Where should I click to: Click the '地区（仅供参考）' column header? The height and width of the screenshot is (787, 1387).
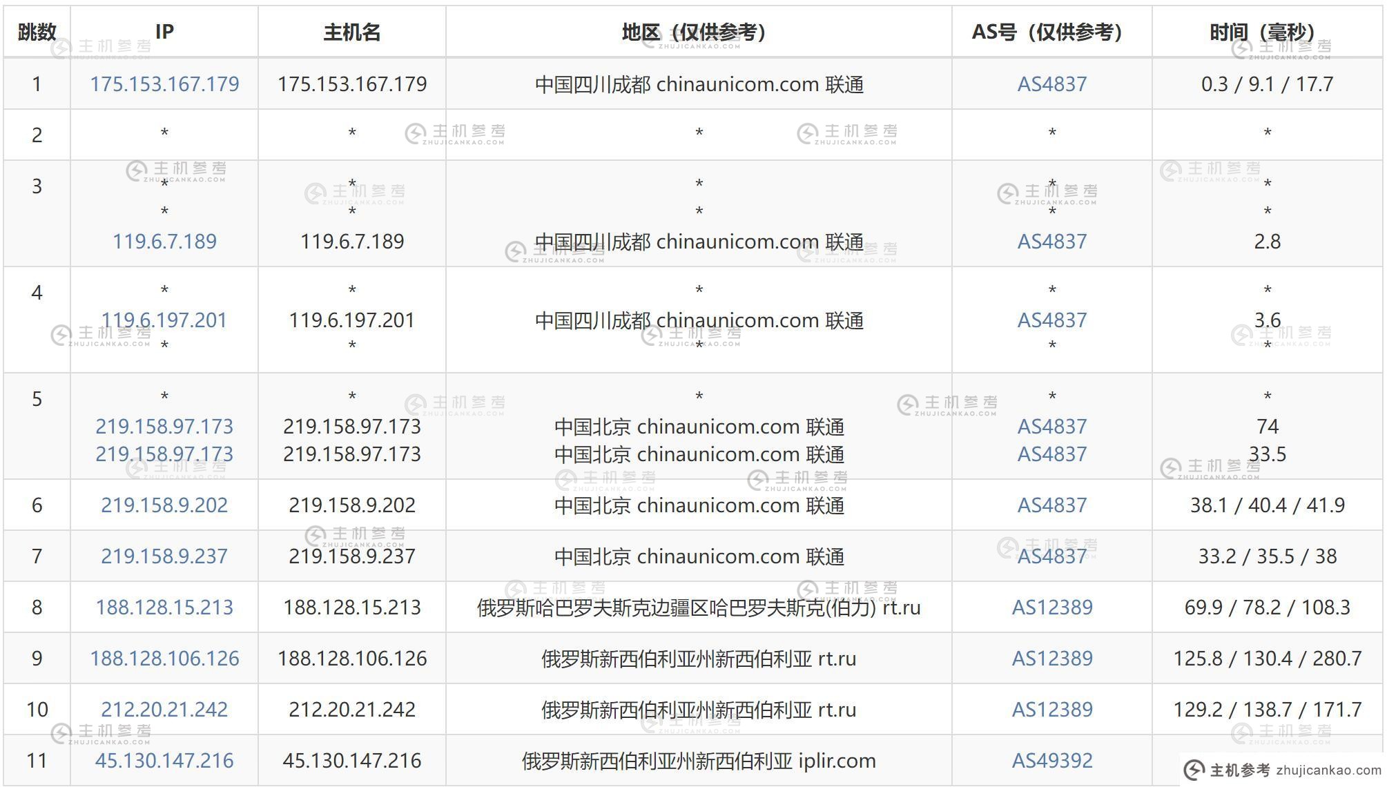tap(699, 32)
